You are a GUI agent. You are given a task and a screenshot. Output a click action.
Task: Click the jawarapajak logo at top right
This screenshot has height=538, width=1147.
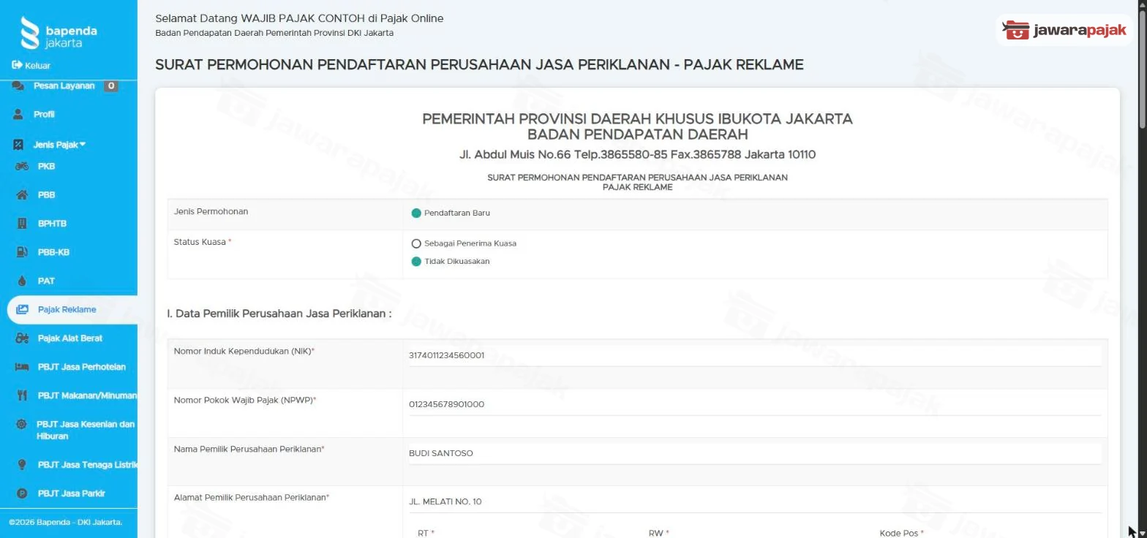1064,30
